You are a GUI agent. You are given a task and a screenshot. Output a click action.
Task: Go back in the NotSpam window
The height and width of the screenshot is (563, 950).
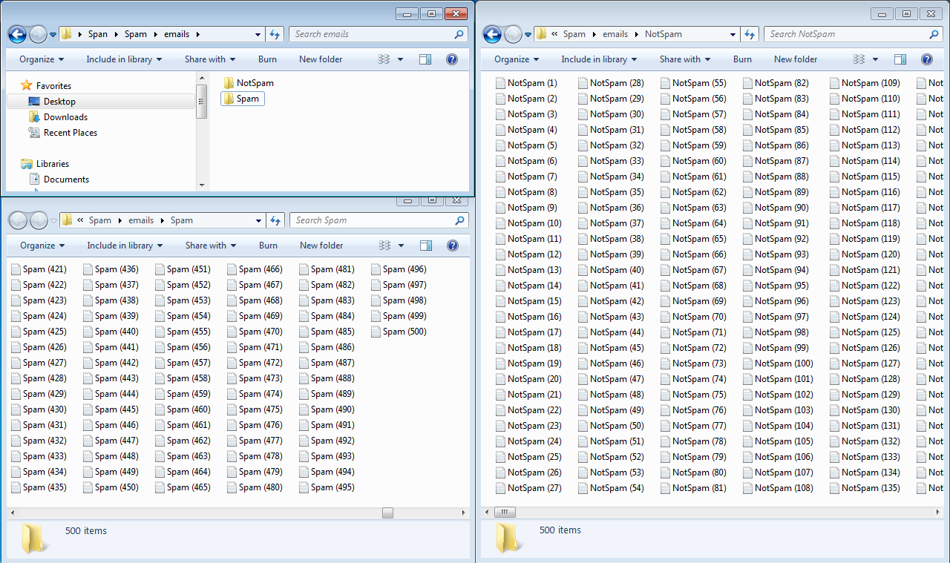point(491,34)
